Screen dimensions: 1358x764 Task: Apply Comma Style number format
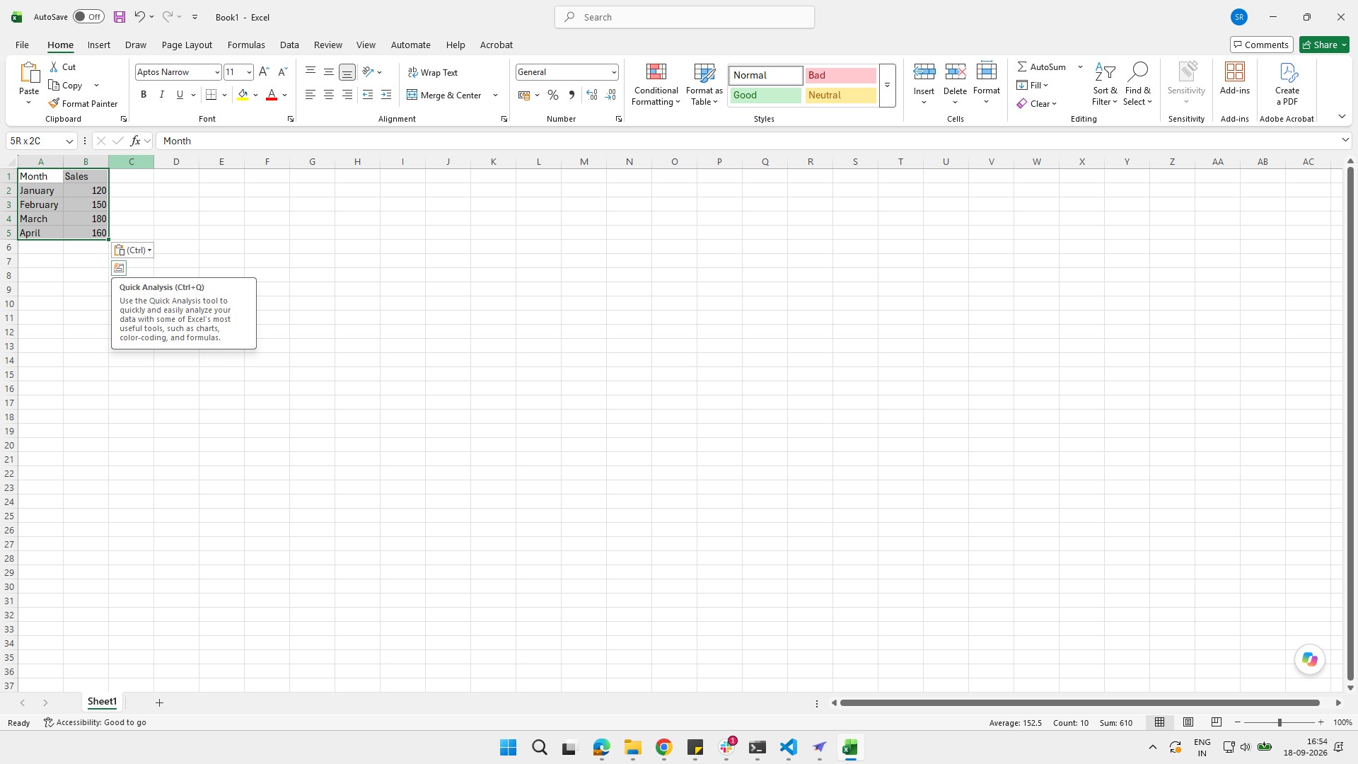pos(571,95)
